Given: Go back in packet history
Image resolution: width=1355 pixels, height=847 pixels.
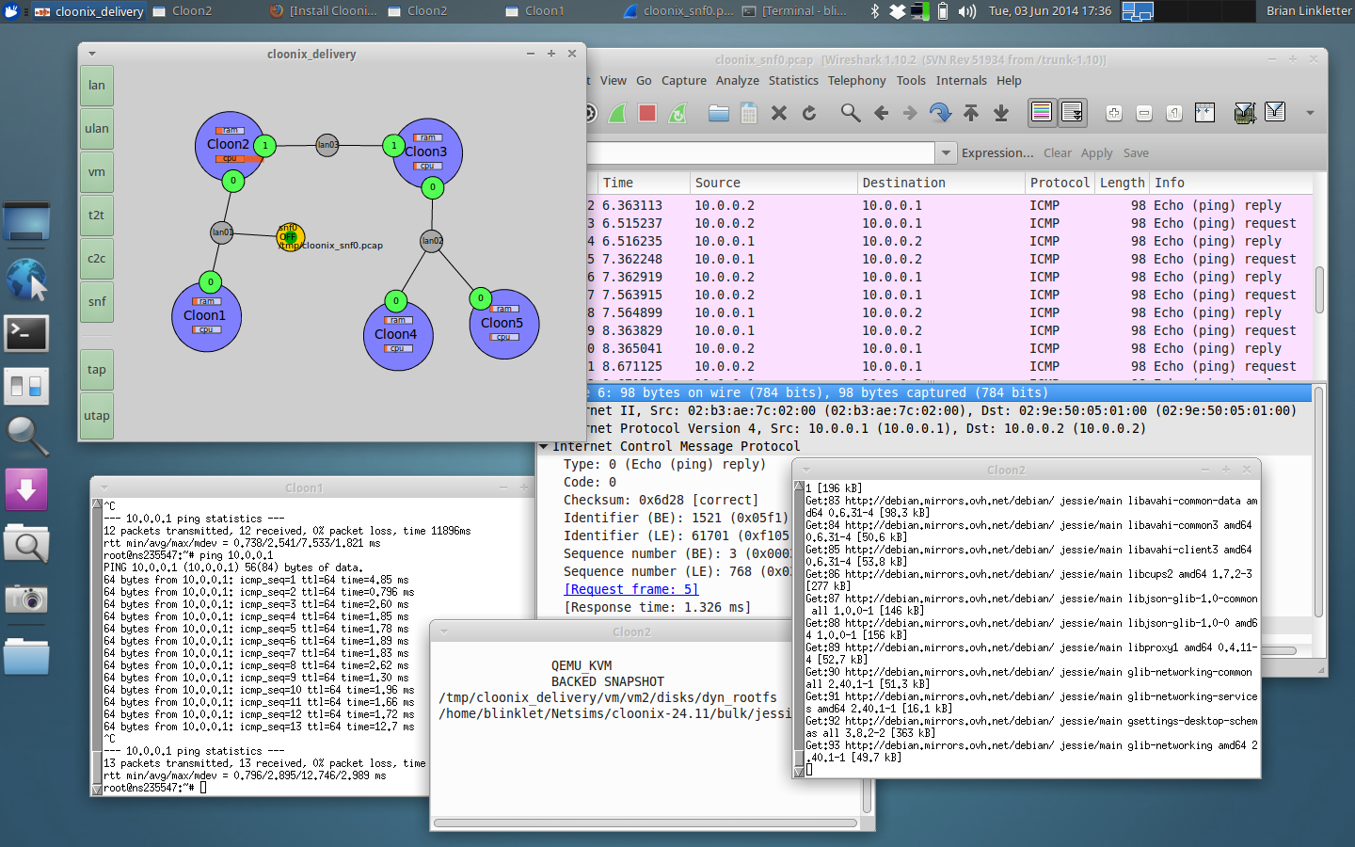Looking at the screenshot, I should pos(881,113).
